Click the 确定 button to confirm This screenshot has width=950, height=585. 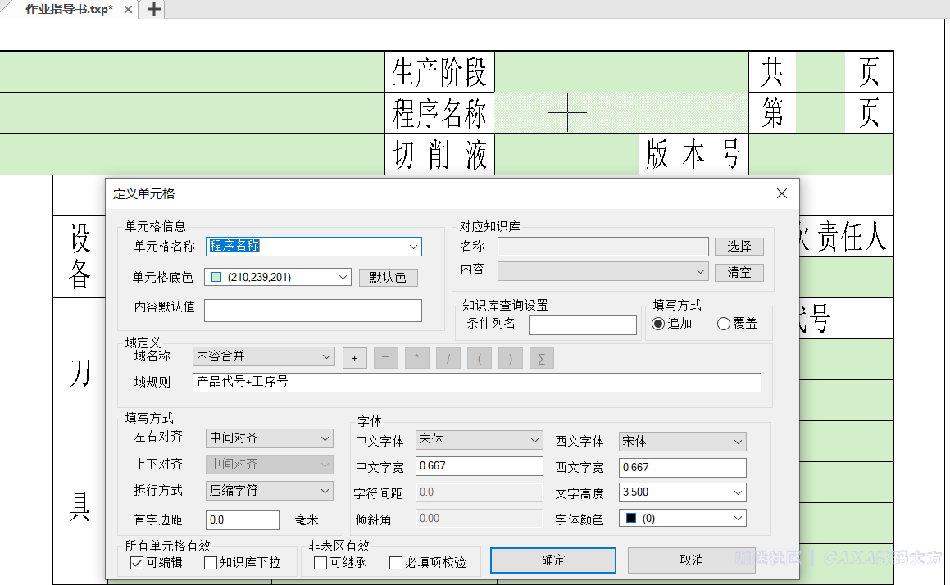[552, 560]
